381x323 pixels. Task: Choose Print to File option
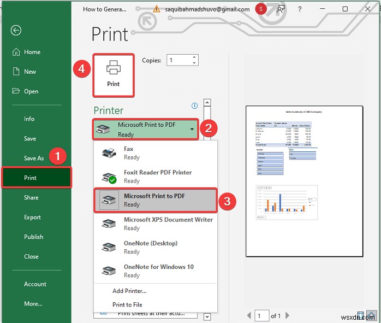pyautogui.click(x=127, y=304)
